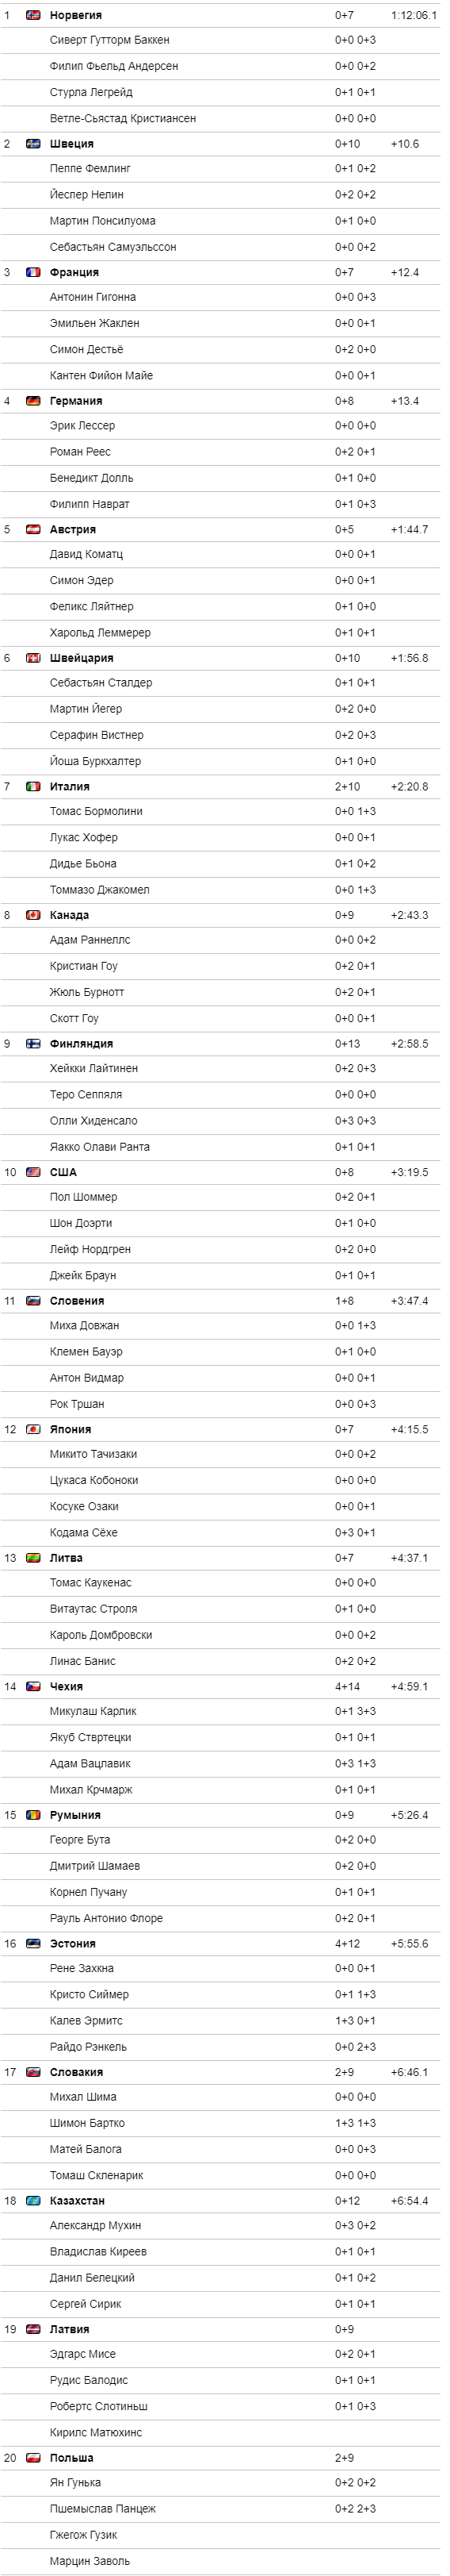The image size is (450, 2576).
Task: Click the Poland flag icon
Action: [33, 2458]
